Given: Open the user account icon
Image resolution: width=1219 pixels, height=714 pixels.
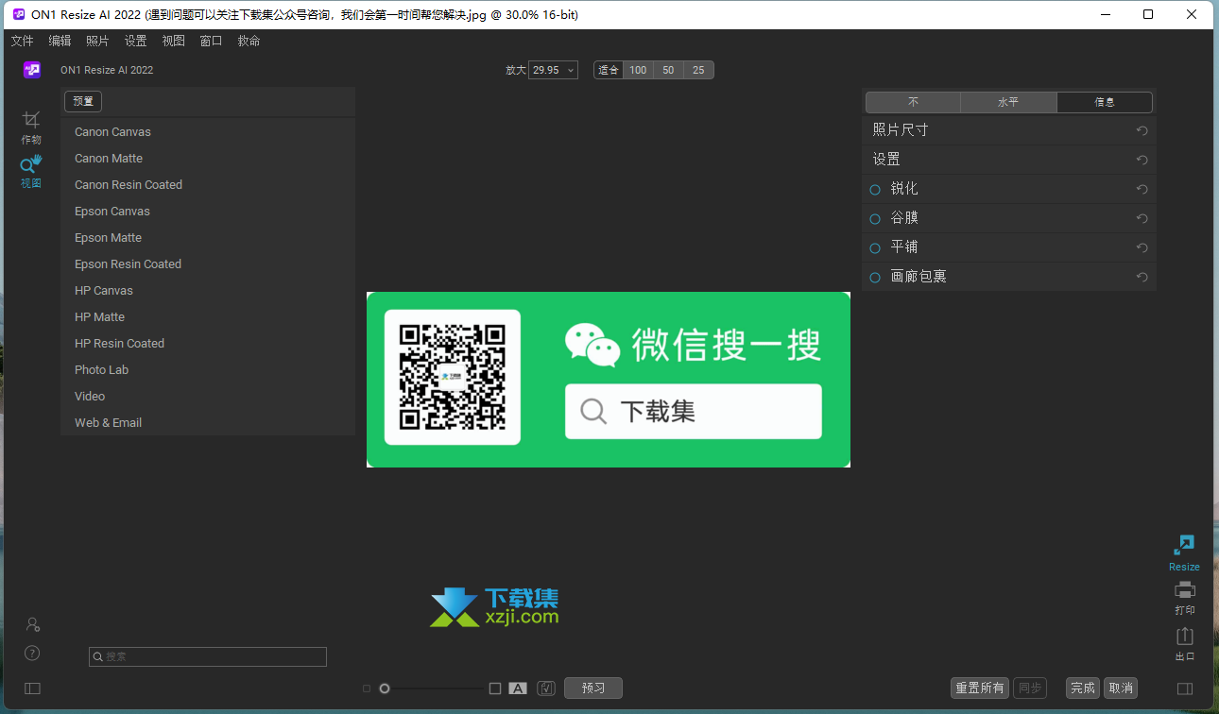Looking at the screenshot, I should (32, 624).
